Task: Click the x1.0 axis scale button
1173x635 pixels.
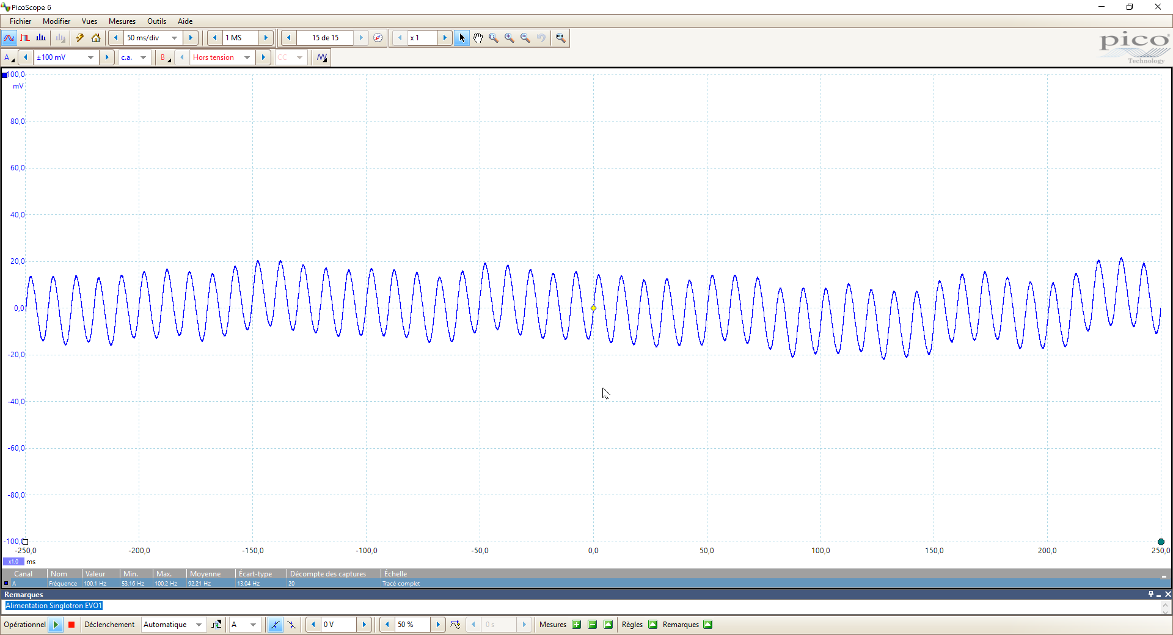Action: (x=13, y=562)
